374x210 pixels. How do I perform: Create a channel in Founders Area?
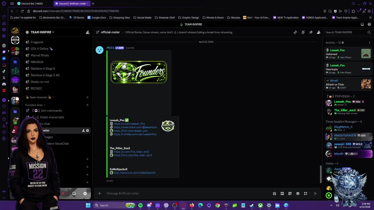click(x=87, y=105)
